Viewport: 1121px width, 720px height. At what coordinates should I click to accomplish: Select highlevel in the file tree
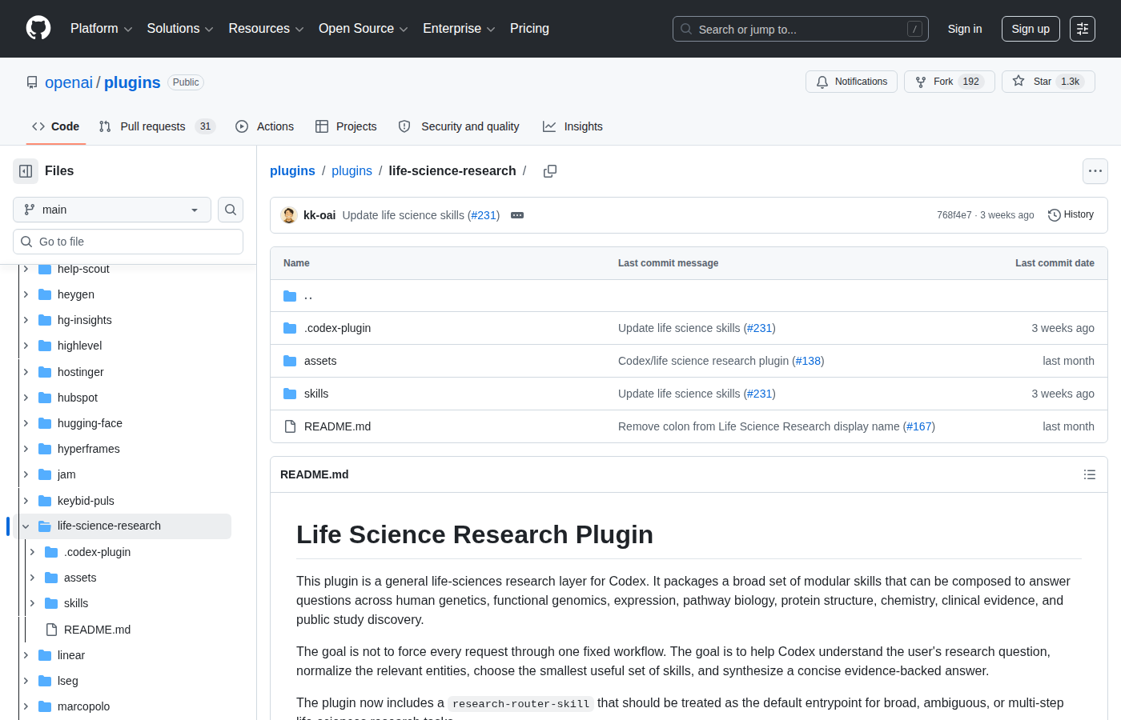[80, 346]
